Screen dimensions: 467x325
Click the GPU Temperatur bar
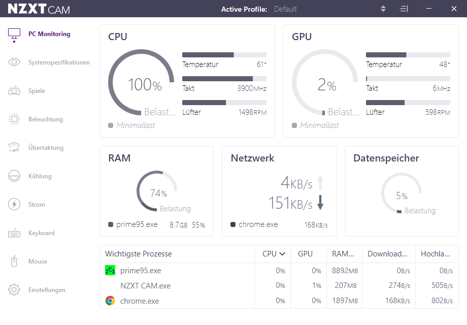coord(408,55)
